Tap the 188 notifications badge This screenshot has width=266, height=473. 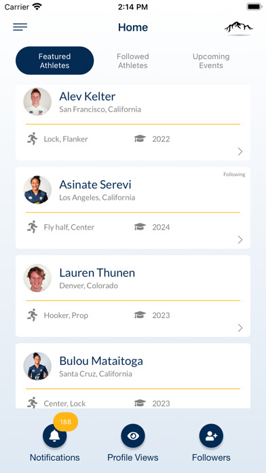point(66,422)
